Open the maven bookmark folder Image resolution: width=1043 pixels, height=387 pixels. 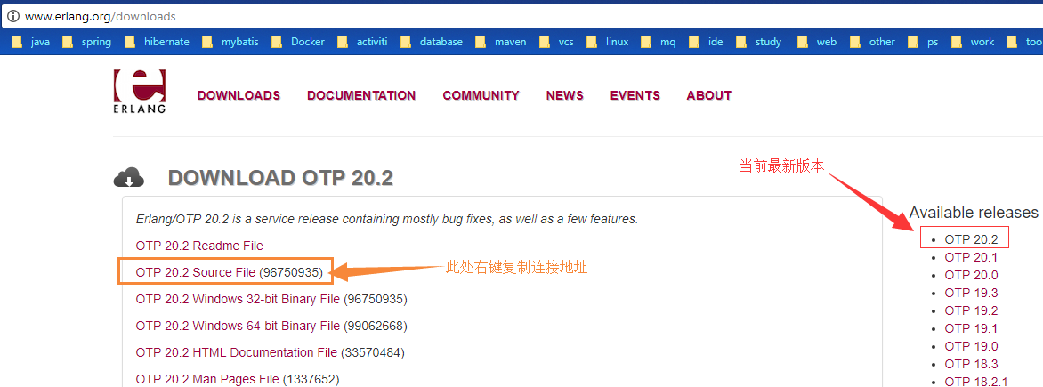502,42
